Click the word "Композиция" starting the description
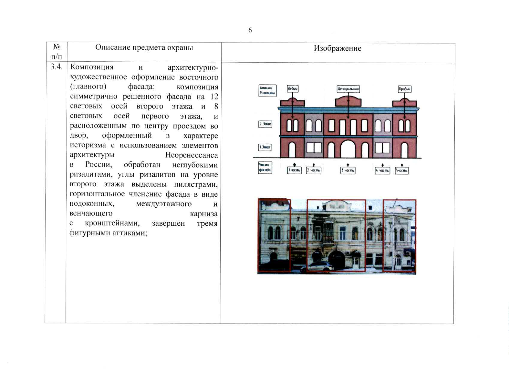Image resolution: width=509 pixels, height=370 pixels. point(92,67)
